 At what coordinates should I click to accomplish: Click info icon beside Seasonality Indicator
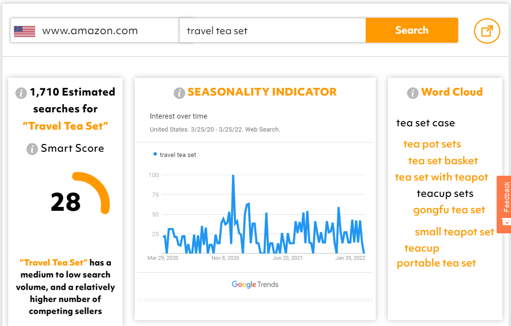(x=179, y=93)
